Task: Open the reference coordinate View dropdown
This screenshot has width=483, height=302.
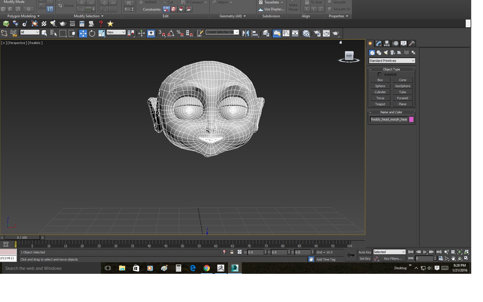Action: click(x=116, y=32)
